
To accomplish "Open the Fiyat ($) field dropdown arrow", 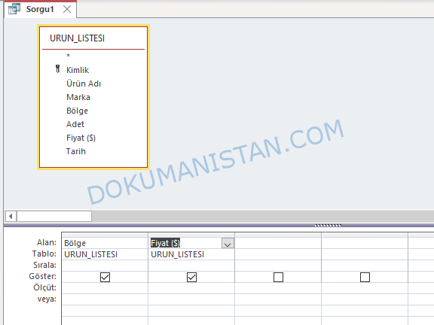I will [228, 244].
